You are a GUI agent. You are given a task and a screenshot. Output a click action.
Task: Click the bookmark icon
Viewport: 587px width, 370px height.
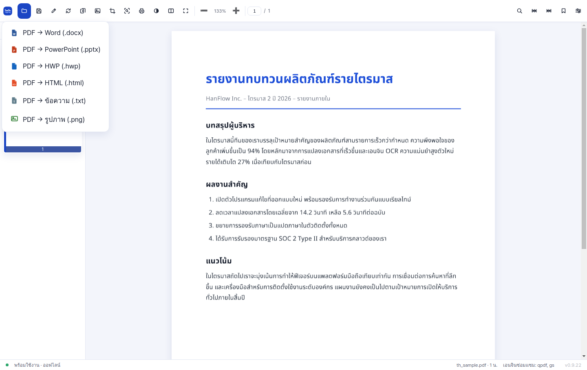563,11
